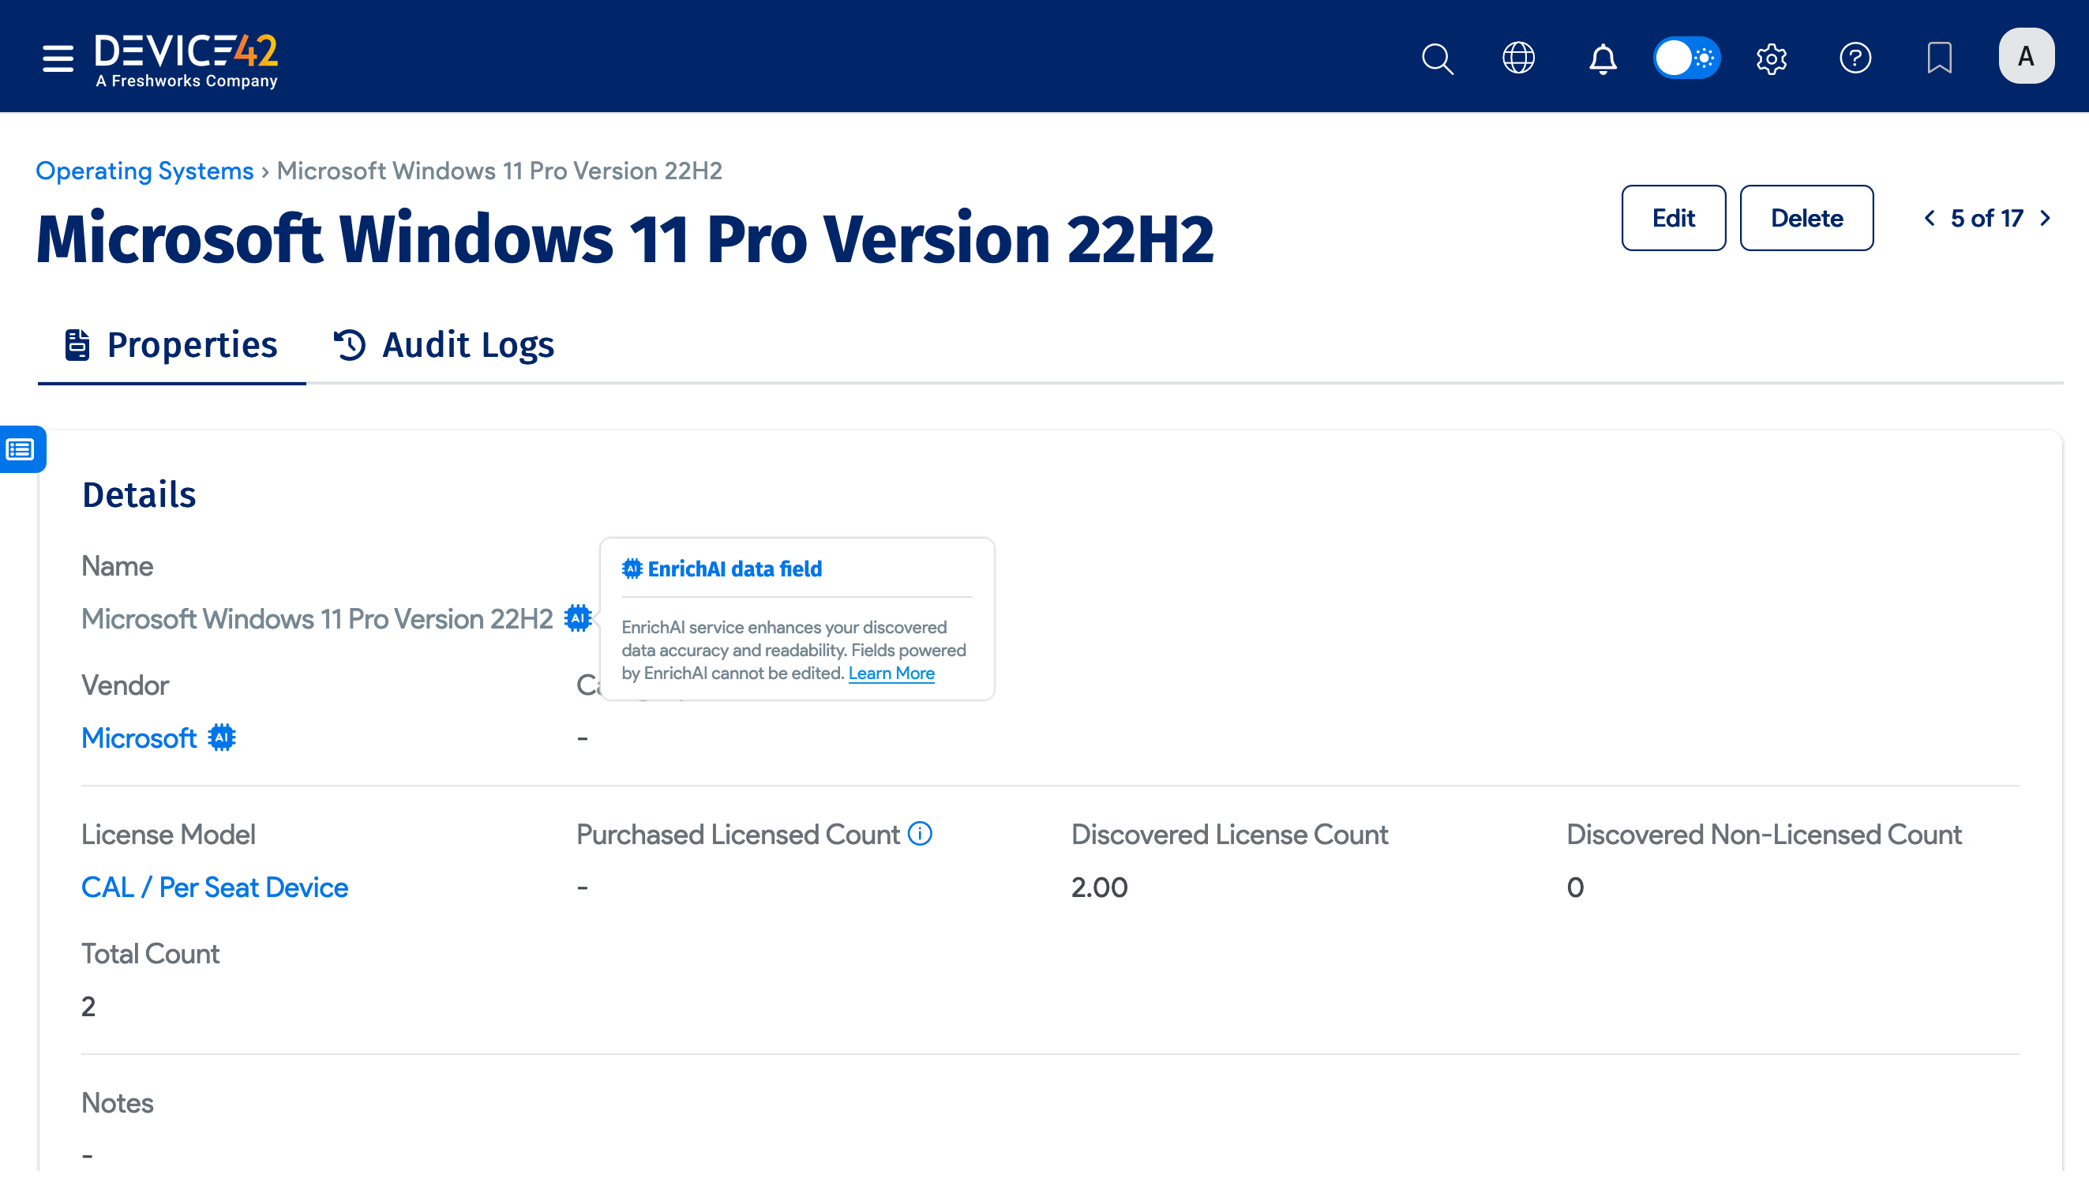Screen dimensions: 2089x1186
Task: Click the info icon beside Purchased Licensed Count
Action: (920, 833)
